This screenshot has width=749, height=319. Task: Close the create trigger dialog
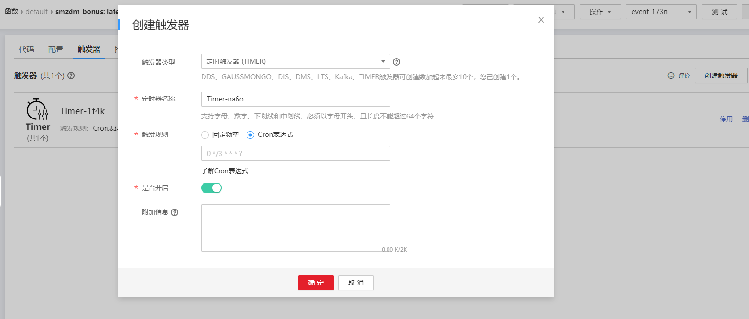[x=541, y=20]
